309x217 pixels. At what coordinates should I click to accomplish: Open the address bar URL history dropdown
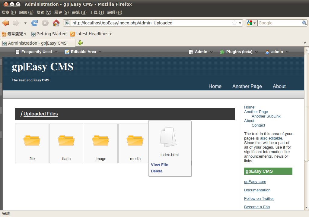click(x=240, y=23)
